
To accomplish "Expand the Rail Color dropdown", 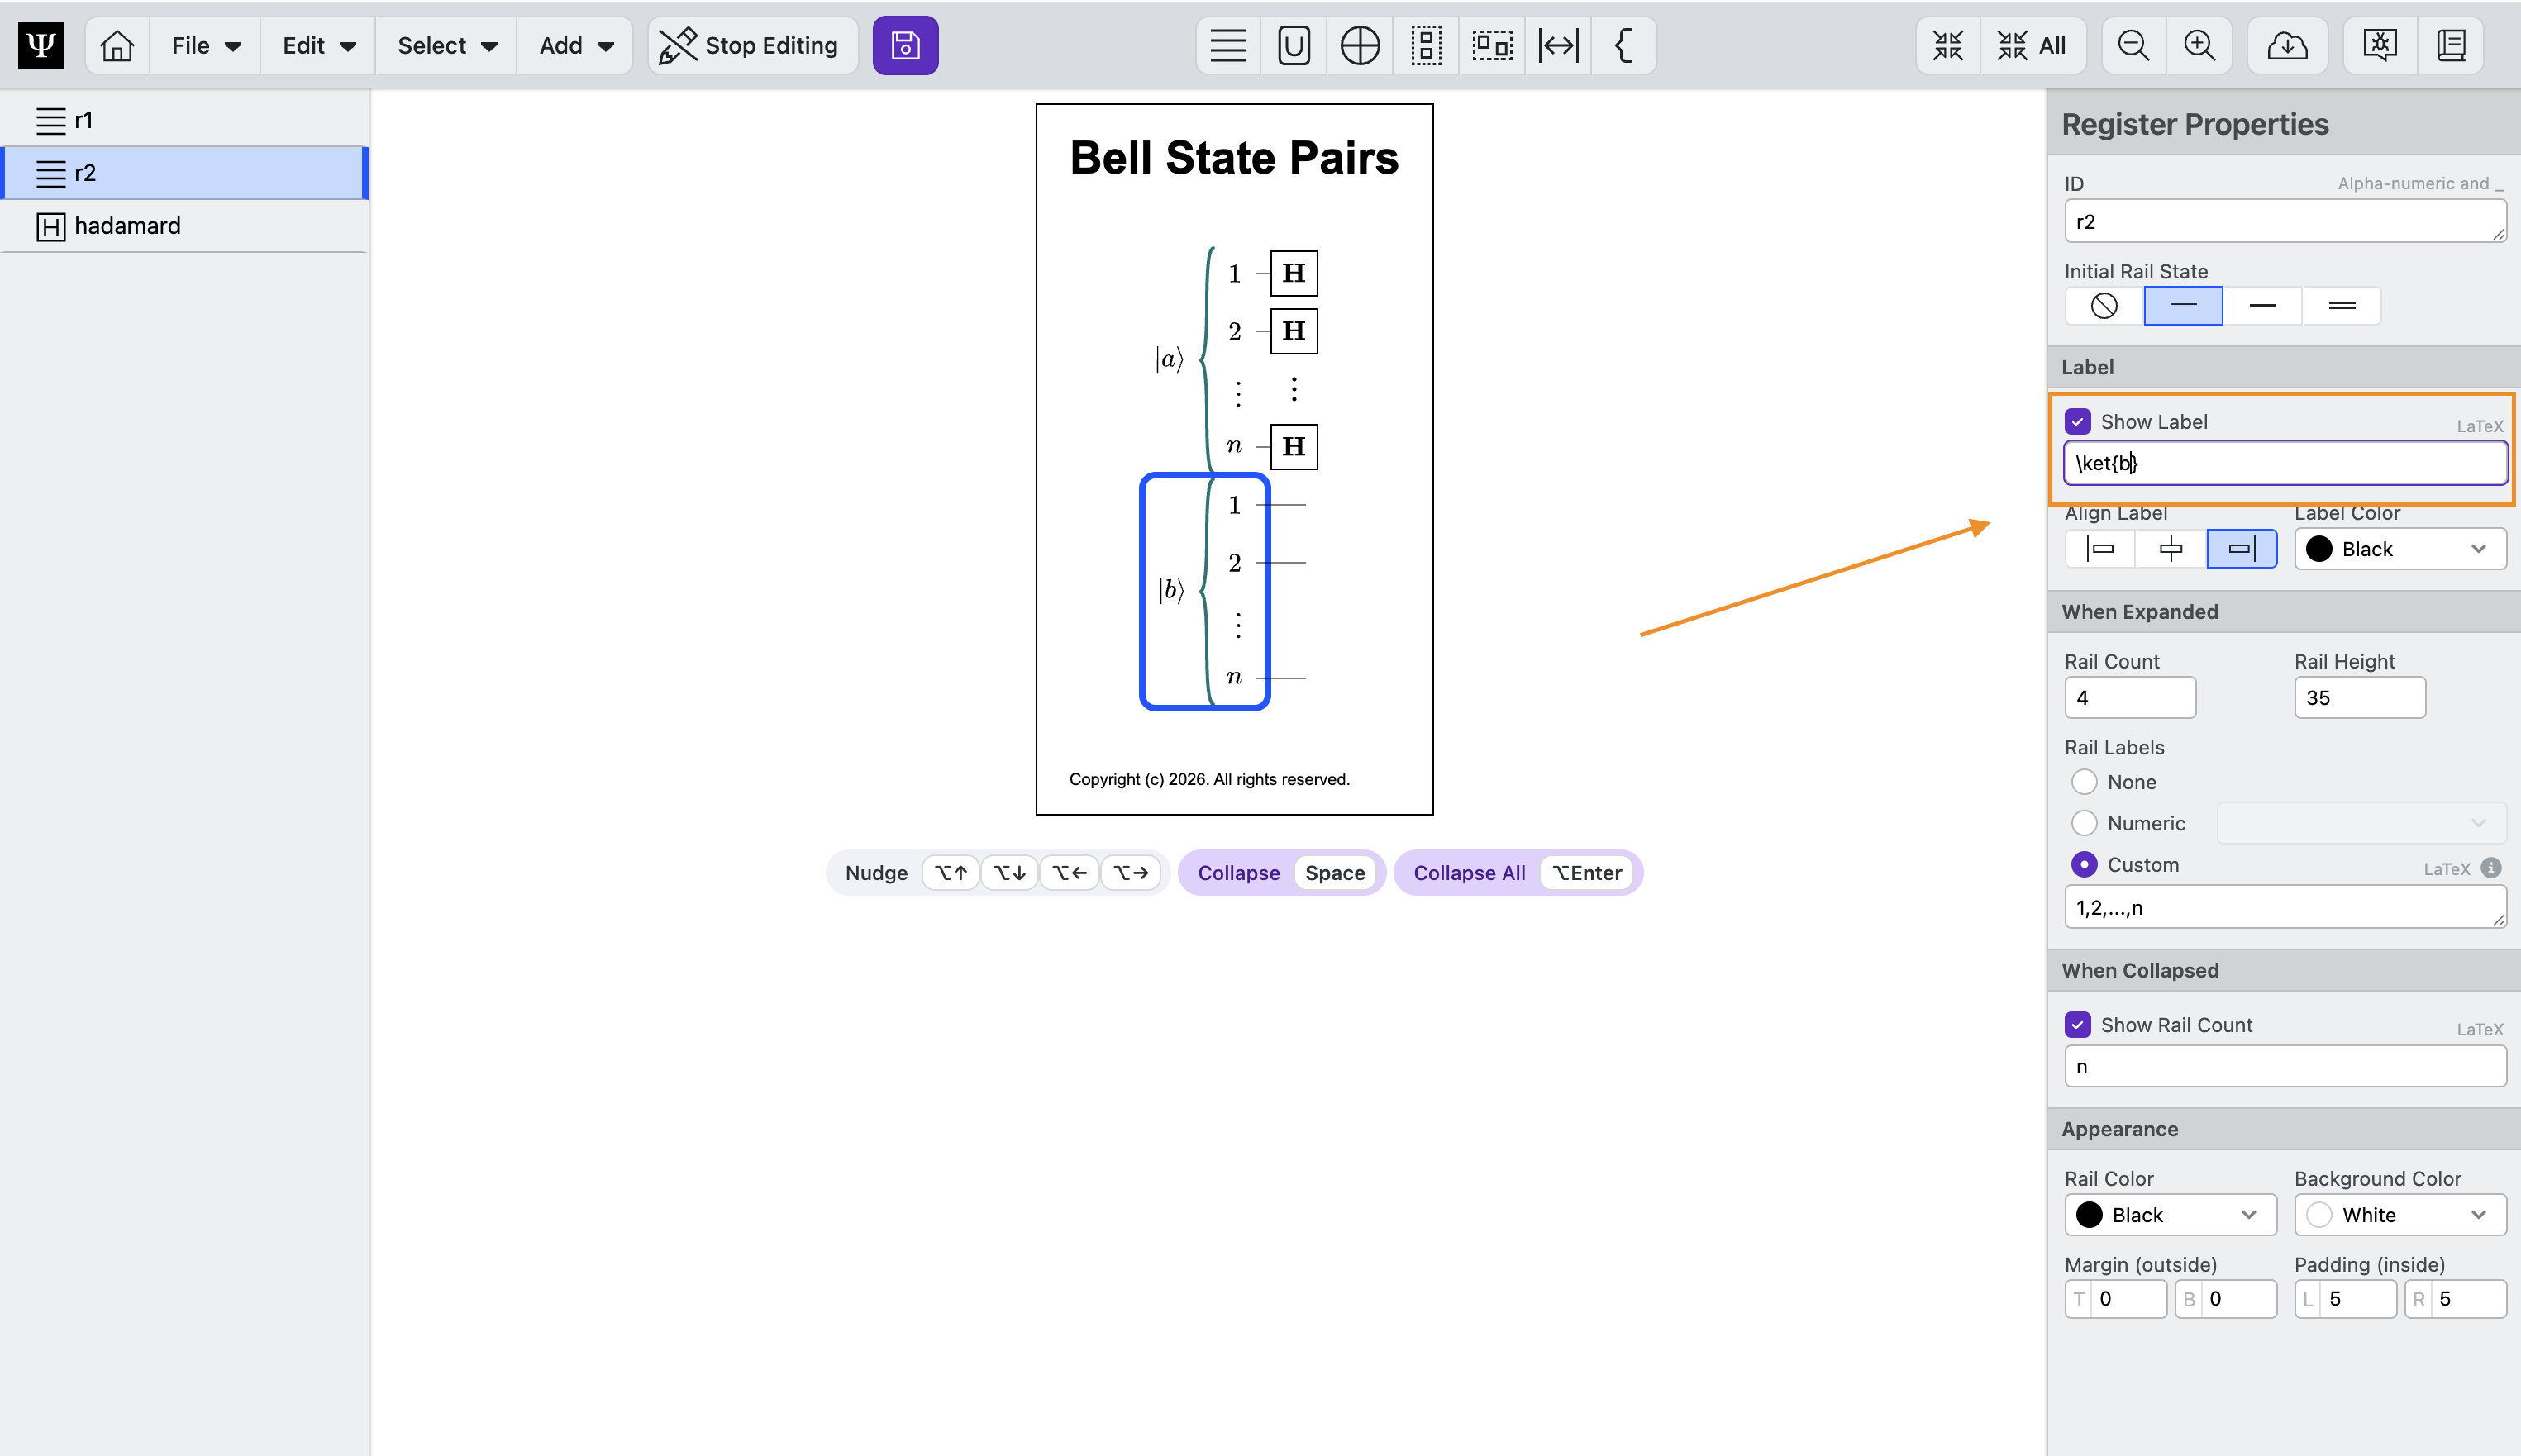I will click(x=2170, y=1215).
